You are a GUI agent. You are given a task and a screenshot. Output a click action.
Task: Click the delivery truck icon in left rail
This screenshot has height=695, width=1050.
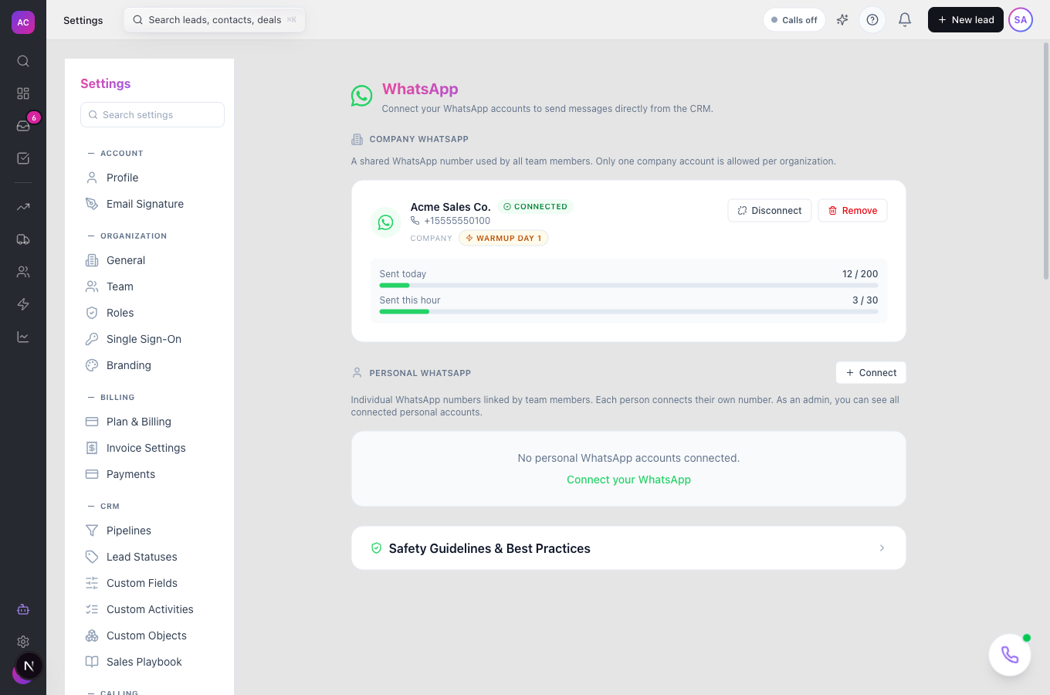click(23, 239)
